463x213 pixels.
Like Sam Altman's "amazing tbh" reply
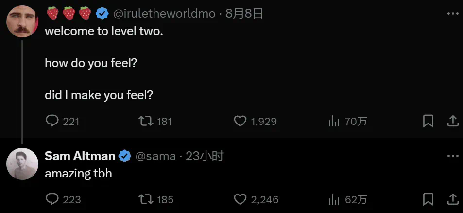(240, 199)
